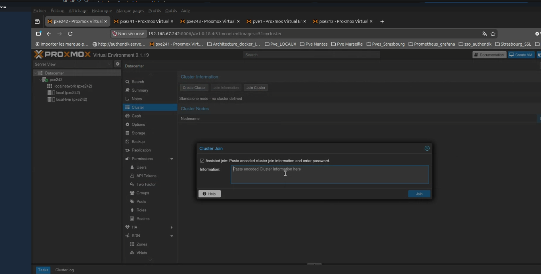Open a new browser tab with plus
Viewport: 541px width, 274px height.
(382, 22)
